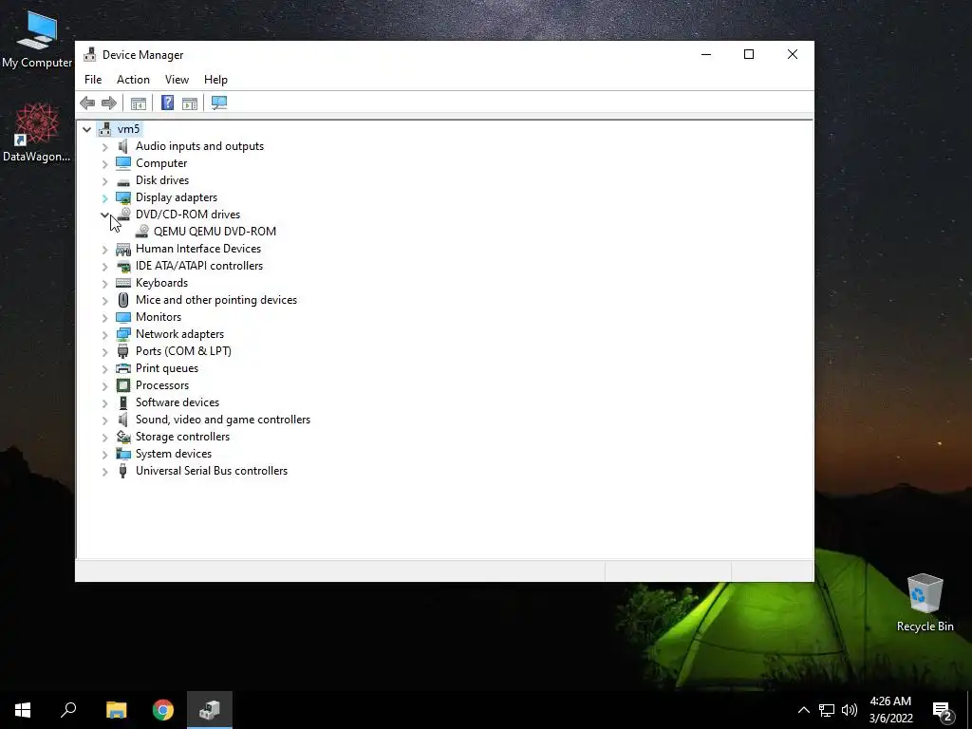Open My Computer desktop icon
Image resolution: width=972 pixels, height=729 pixels.
(x=37, y=39)
